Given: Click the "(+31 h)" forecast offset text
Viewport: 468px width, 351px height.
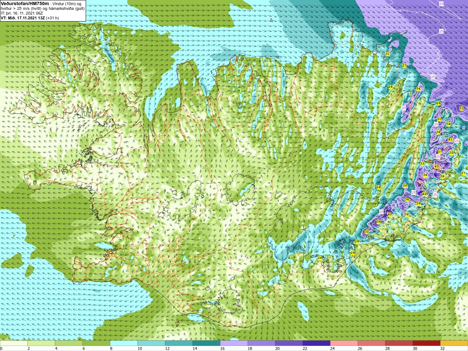Looking at the screenshot, I should (x=52, y=18).
